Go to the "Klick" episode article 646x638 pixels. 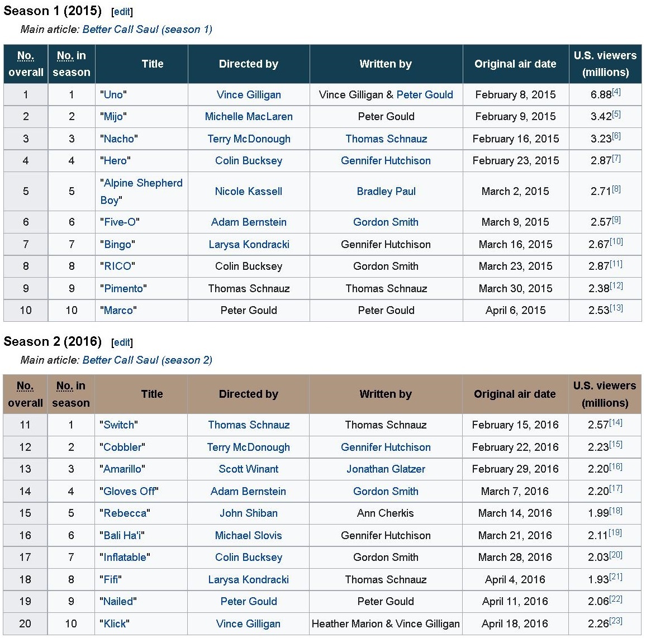pos(115,623)
